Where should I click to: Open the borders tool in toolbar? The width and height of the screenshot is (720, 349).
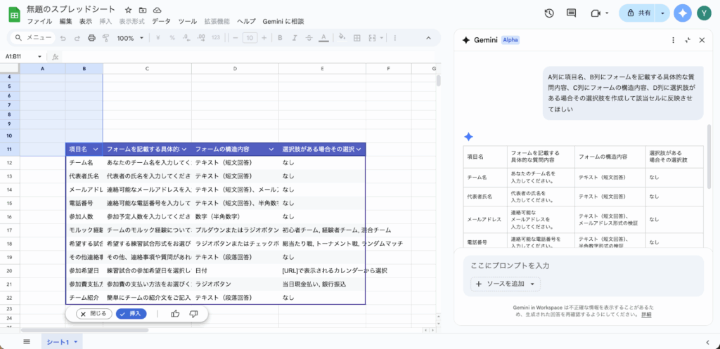point(356,38)
